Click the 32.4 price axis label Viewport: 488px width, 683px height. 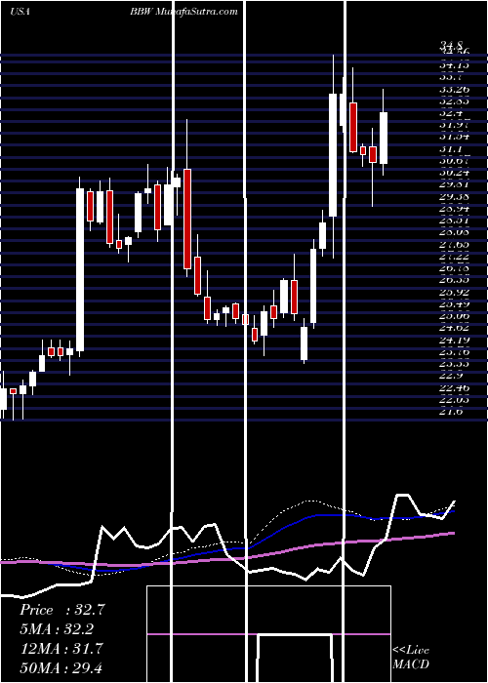click(x=451, y=113)
